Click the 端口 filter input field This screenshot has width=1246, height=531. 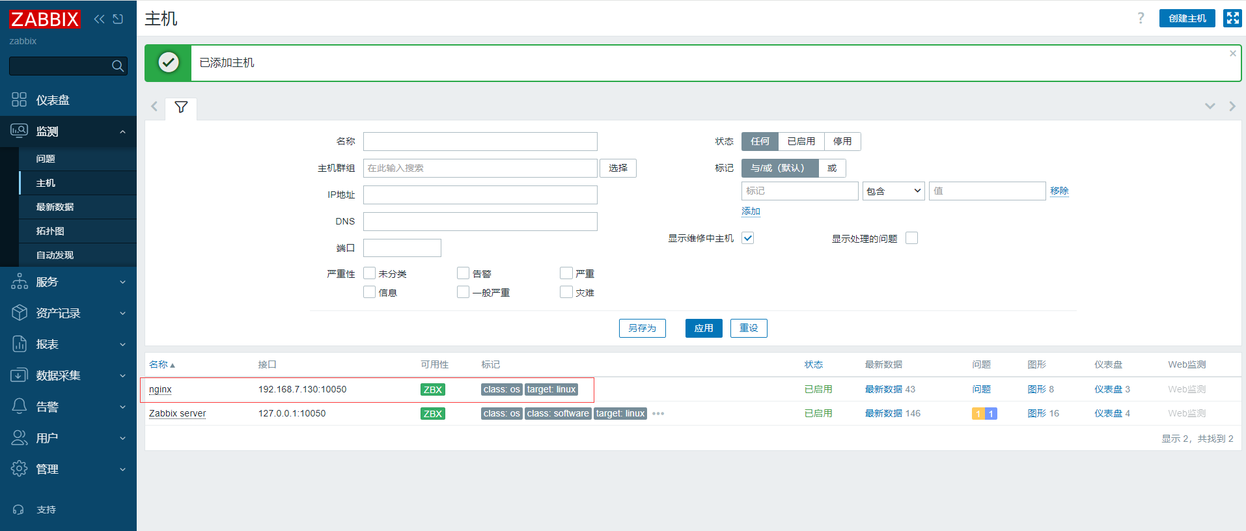pyautogui.click(x=402, y=248)
